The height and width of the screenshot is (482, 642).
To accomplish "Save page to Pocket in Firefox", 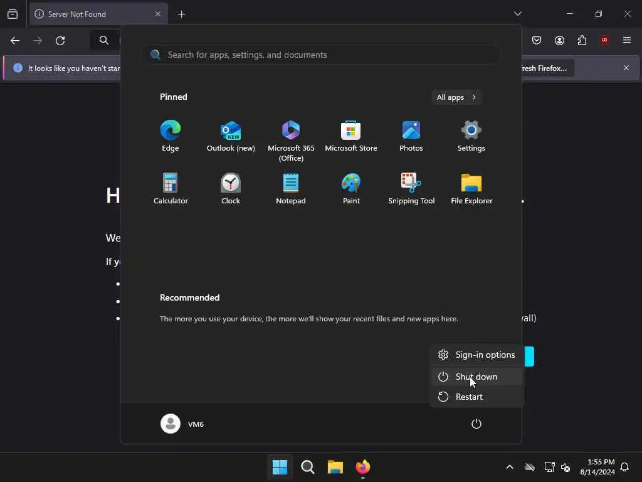I will [537, 40].
